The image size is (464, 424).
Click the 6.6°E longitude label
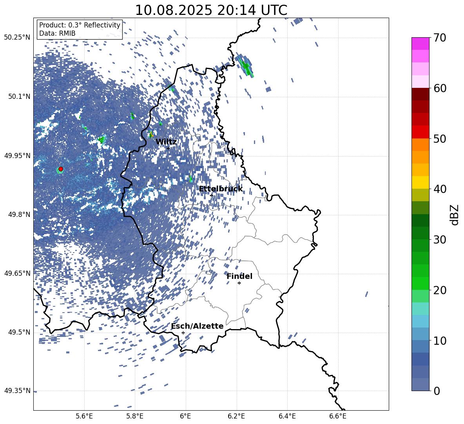[338, 416]
